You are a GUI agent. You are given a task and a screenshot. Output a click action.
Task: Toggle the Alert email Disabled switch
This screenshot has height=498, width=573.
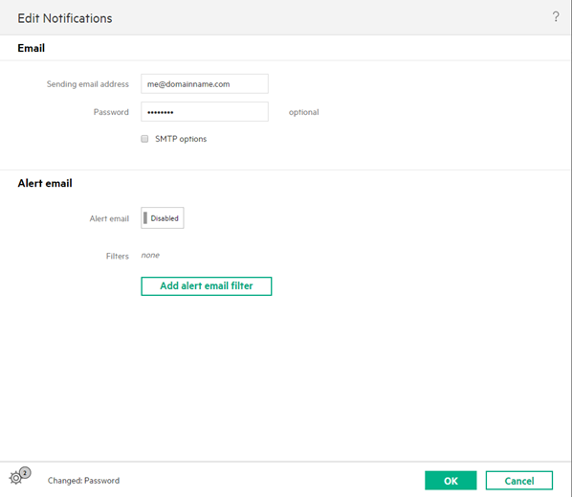(x=163, y=218)
